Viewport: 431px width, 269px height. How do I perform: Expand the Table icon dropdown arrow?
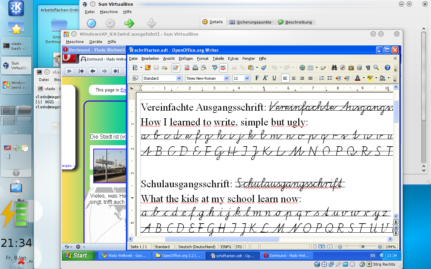[317, 68]
